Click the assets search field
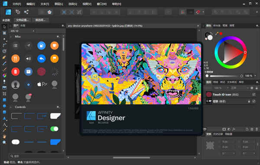The image size is (260, 165). (x=36, y=156)
